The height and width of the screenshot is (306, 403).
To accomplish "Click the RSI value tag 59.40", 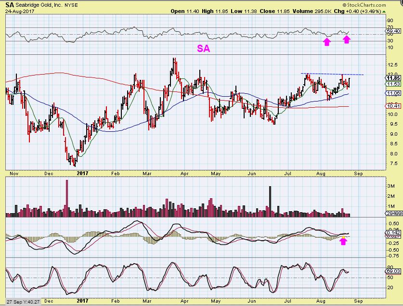I will [393, 31].
